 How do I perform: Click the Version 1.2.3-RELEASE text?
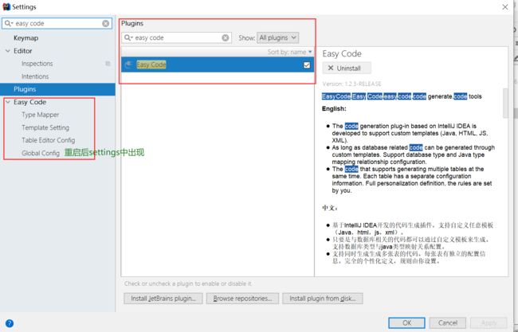(351, 84)
